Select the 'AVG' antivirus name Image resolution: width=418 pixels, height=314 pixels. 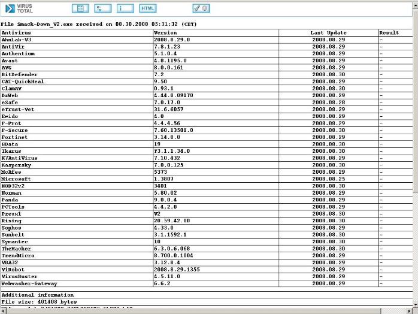pyautogui.click(x=7, y=68)
